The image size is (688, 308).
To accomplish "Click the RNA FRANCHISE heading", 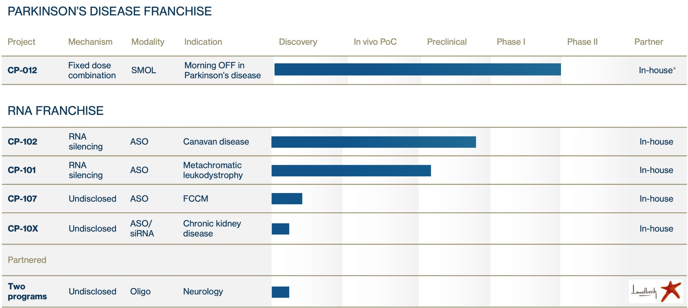I will click(55, 111).
